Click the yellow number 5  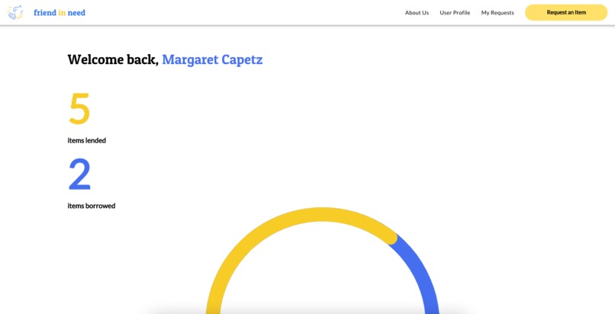[79, 108]
